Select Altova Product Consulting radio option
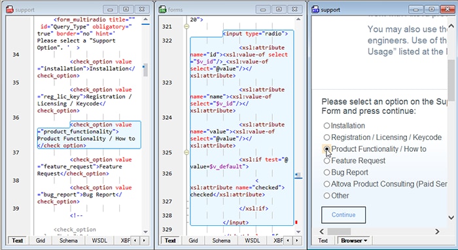Screen dimensions: 458x250 click(x=326, y=184)
